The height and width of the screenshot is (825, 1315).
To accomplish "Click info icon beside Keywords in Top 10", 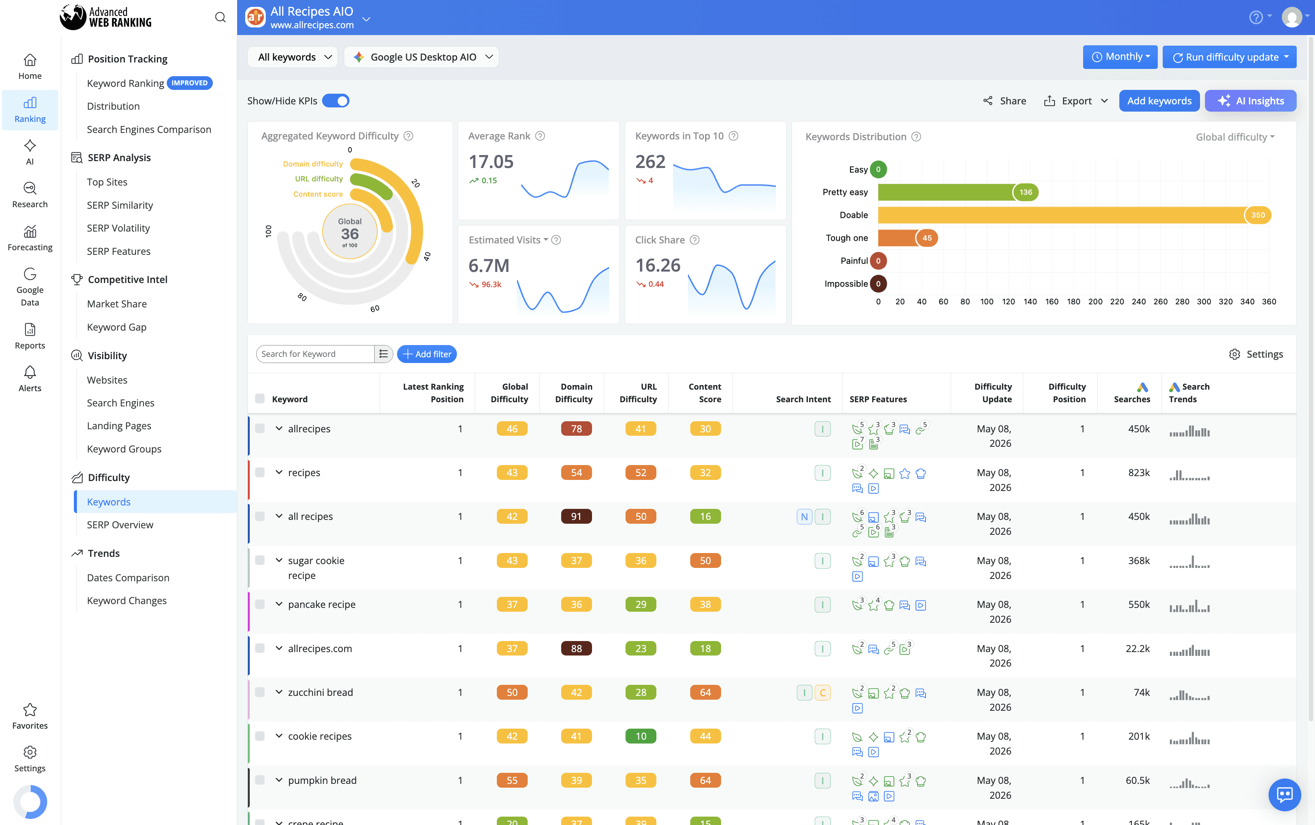I will click(x=734, y=136).
